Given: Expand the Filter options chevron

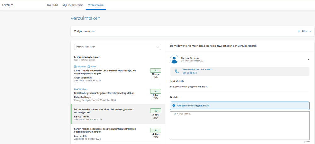Looking at the screenshot, I should [x=310, y=31].
